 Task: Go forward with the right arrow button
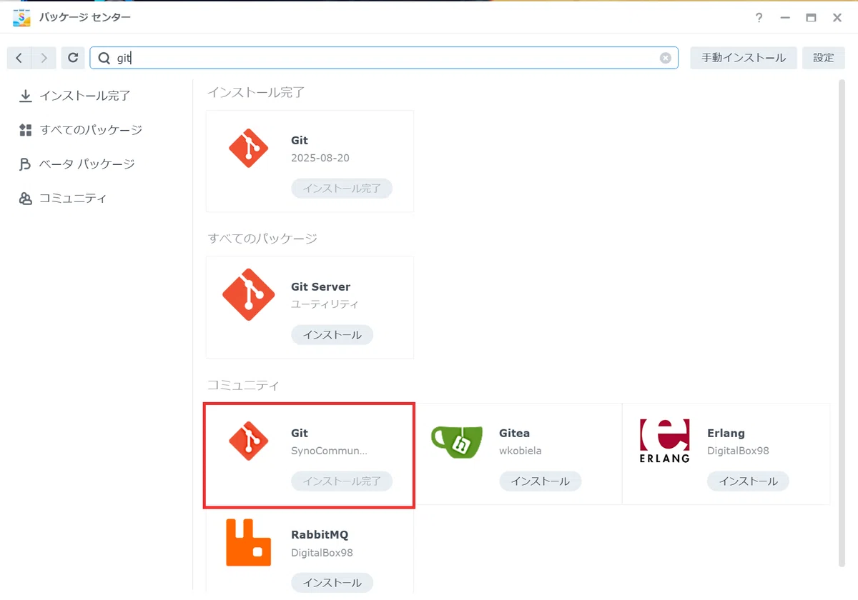(44, 58)
